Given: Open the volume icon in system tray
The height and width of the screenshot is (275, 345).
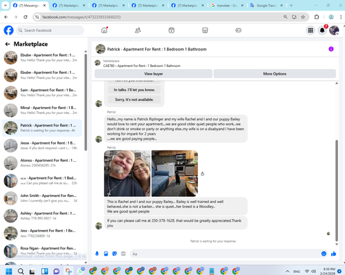Looking at the screenshot, I should point(313,272).
